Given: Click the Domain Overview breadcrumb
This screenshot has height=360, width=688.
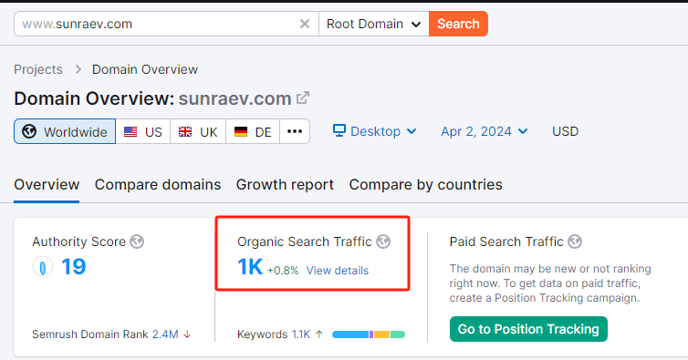Looking at the screenshot, I should [145, 69].
